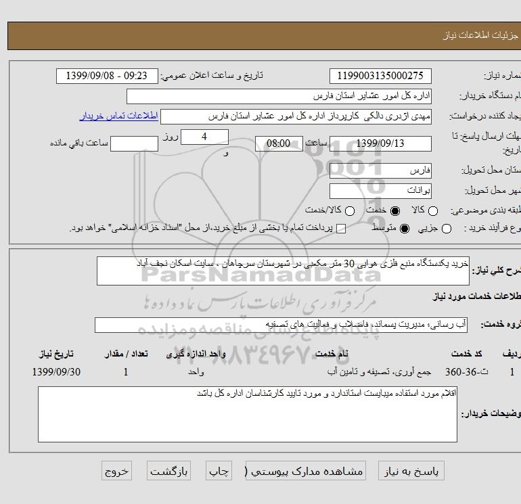Click the buyer organization name field

279,96
